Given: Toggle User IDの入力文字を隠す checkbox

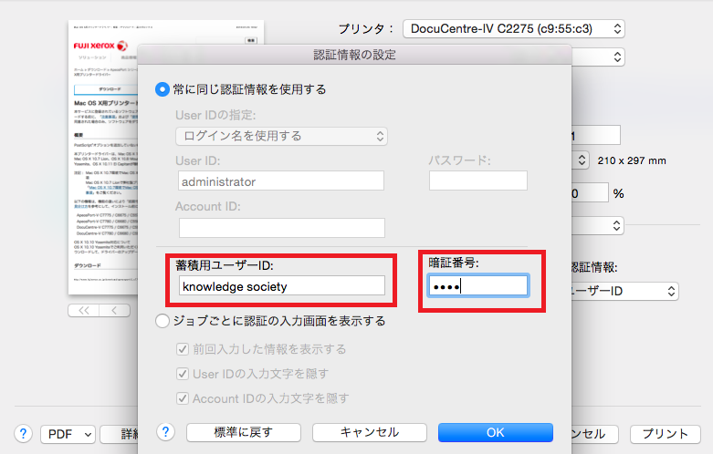Looking at the screenshot, I should point(183,374).
